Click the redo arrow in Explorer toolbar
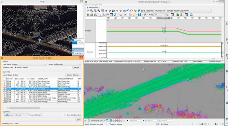Viewport: 228px width, 126px height. 132,11
